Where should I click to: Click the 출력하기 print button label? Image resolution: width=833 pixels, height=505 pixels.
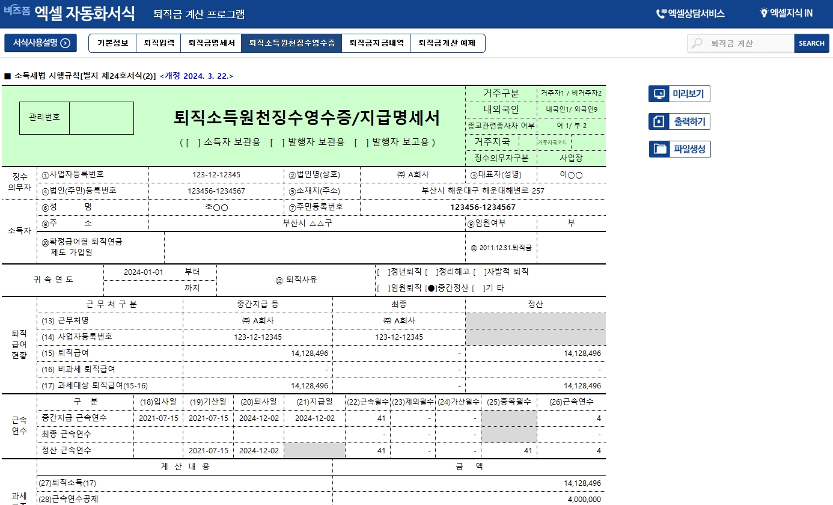click(688, 121)
